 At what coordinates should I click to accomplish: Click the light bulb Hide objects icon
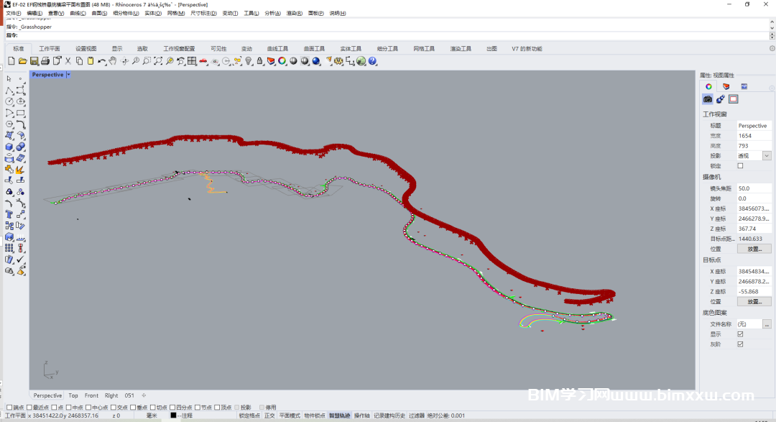click(249, 61)
